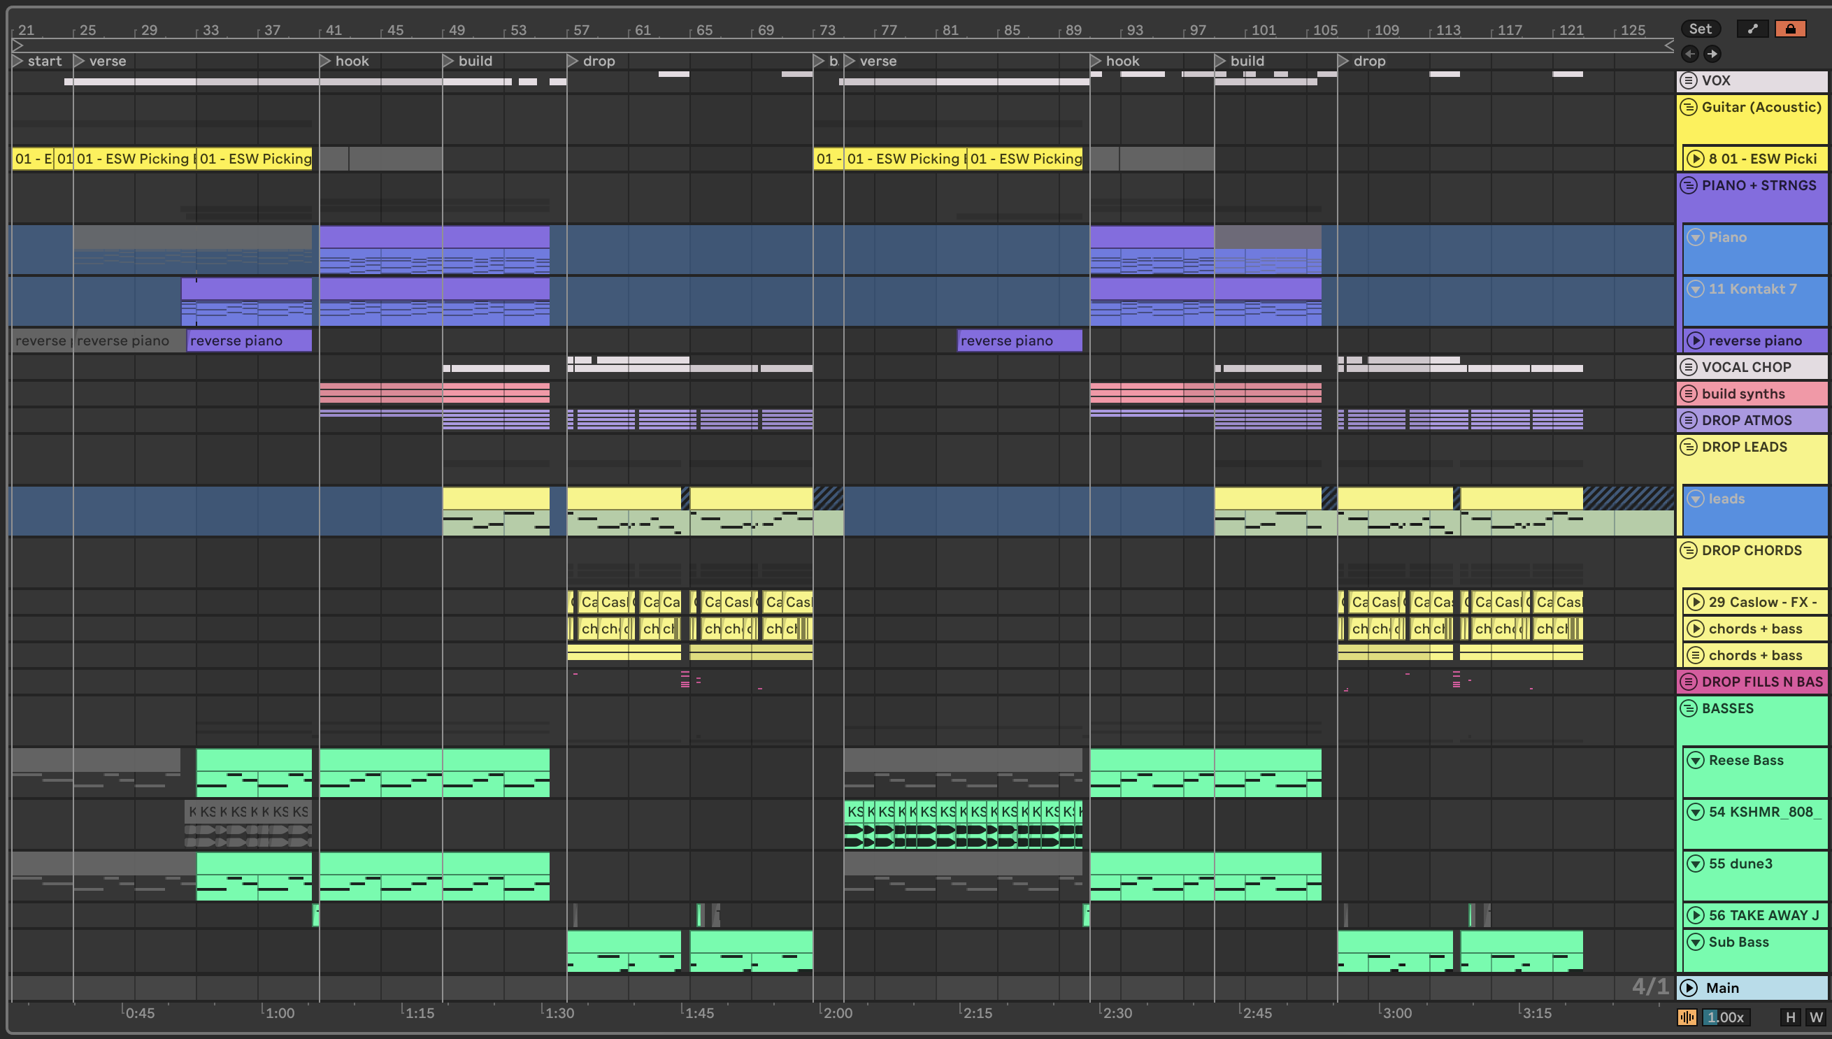Image resolution: width=1832 pixels, height=1039 pixels.
Task: Toggle the H optimize height button
Action: click(x=1790, y=1017)
